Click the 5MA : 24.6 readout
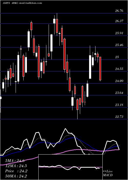128x180 pixels. pyautogui.click(x=15, y=161)
